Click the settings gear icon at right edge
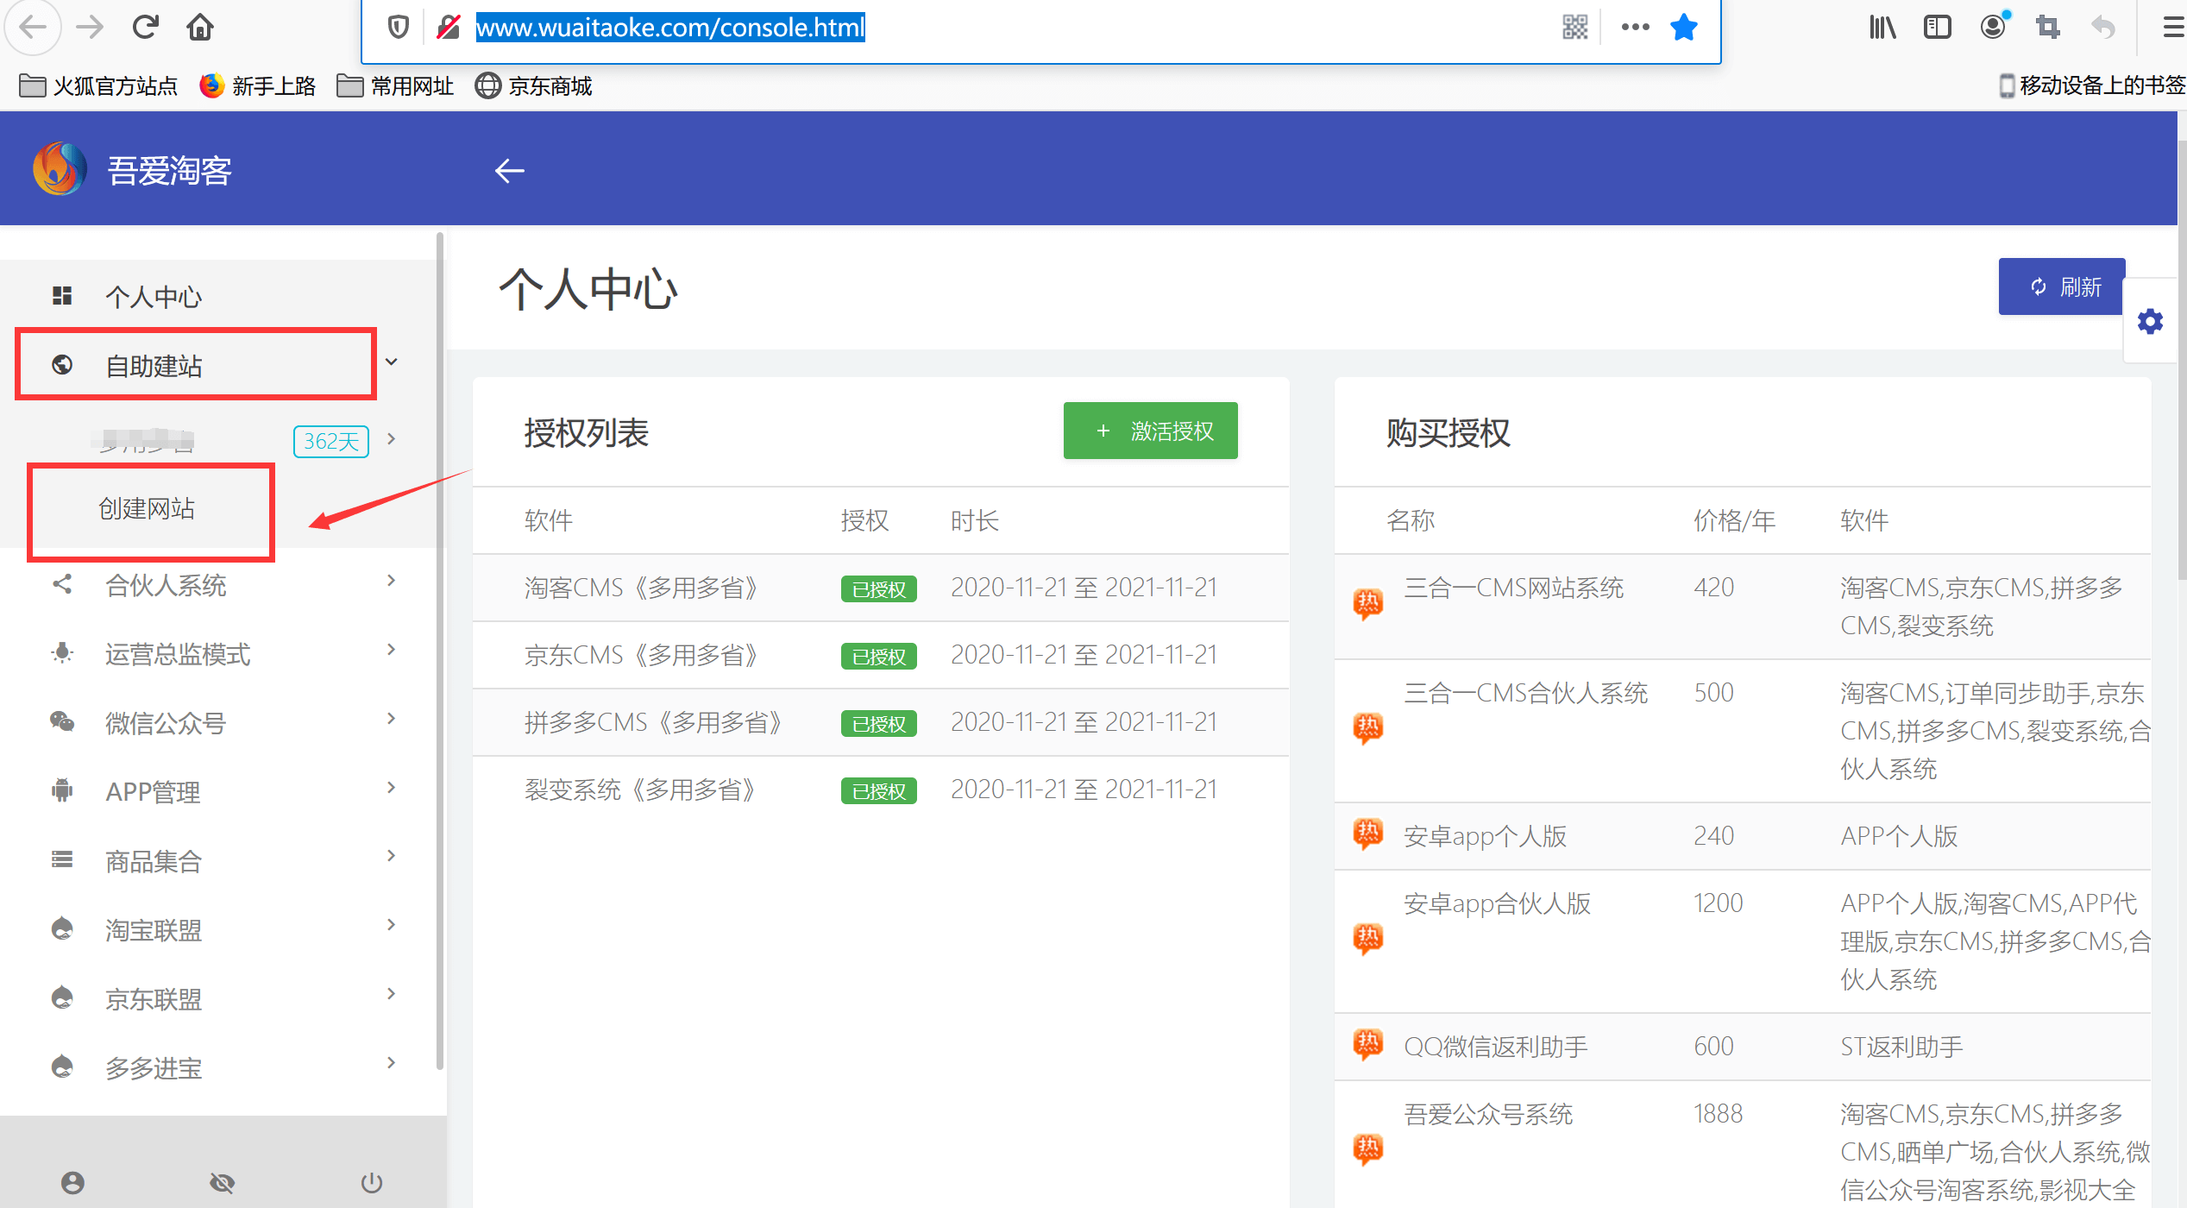Image resolution: width=2187 pixels, height=1208 pixels. point(2149,322)
